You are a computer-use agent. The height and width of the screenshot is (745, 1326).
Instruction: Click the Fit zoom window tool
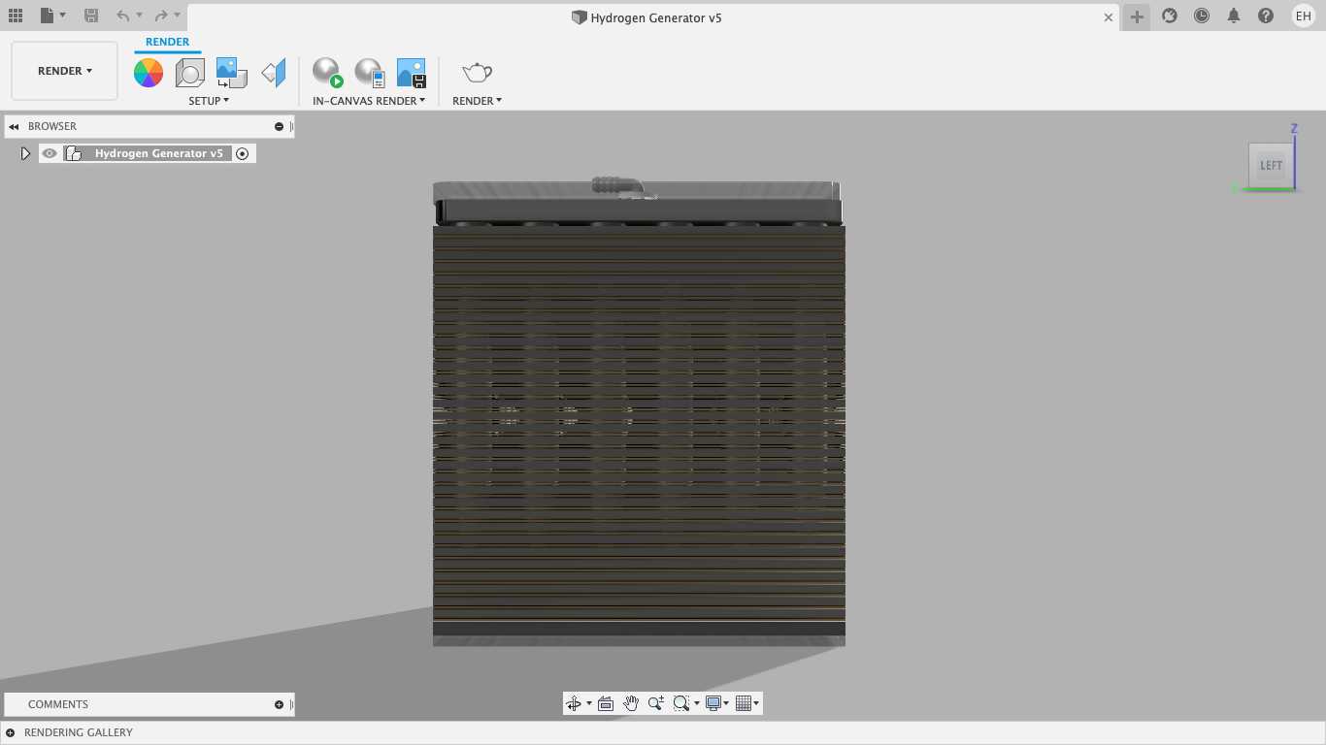(x=681, y=703)
